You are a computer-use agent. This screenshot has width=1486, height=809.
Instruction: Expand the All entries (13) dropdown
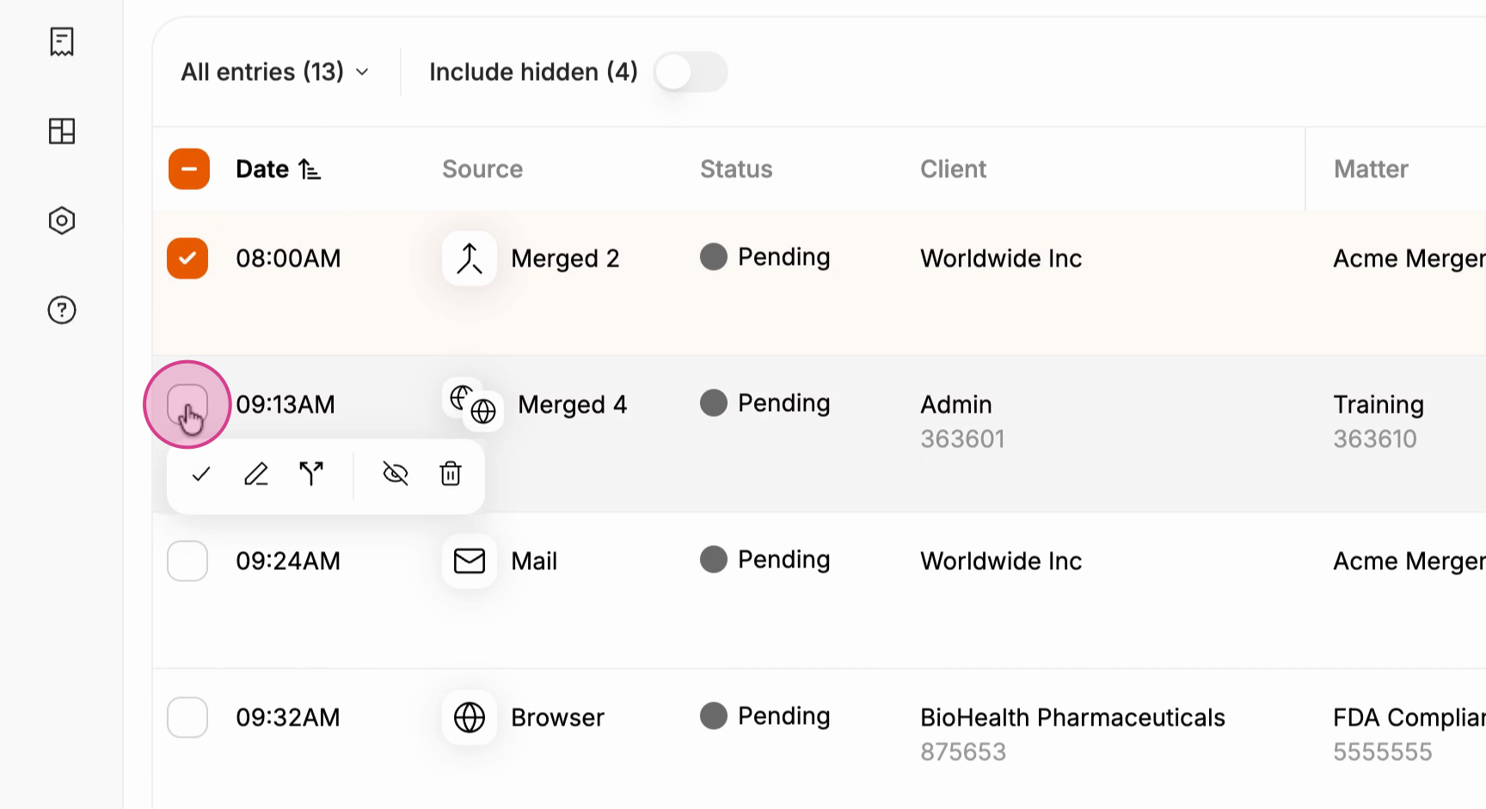275,72
